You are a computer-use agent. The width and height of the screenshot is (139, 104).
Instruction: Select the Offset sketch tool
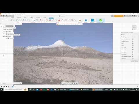[x=37, y=20]
